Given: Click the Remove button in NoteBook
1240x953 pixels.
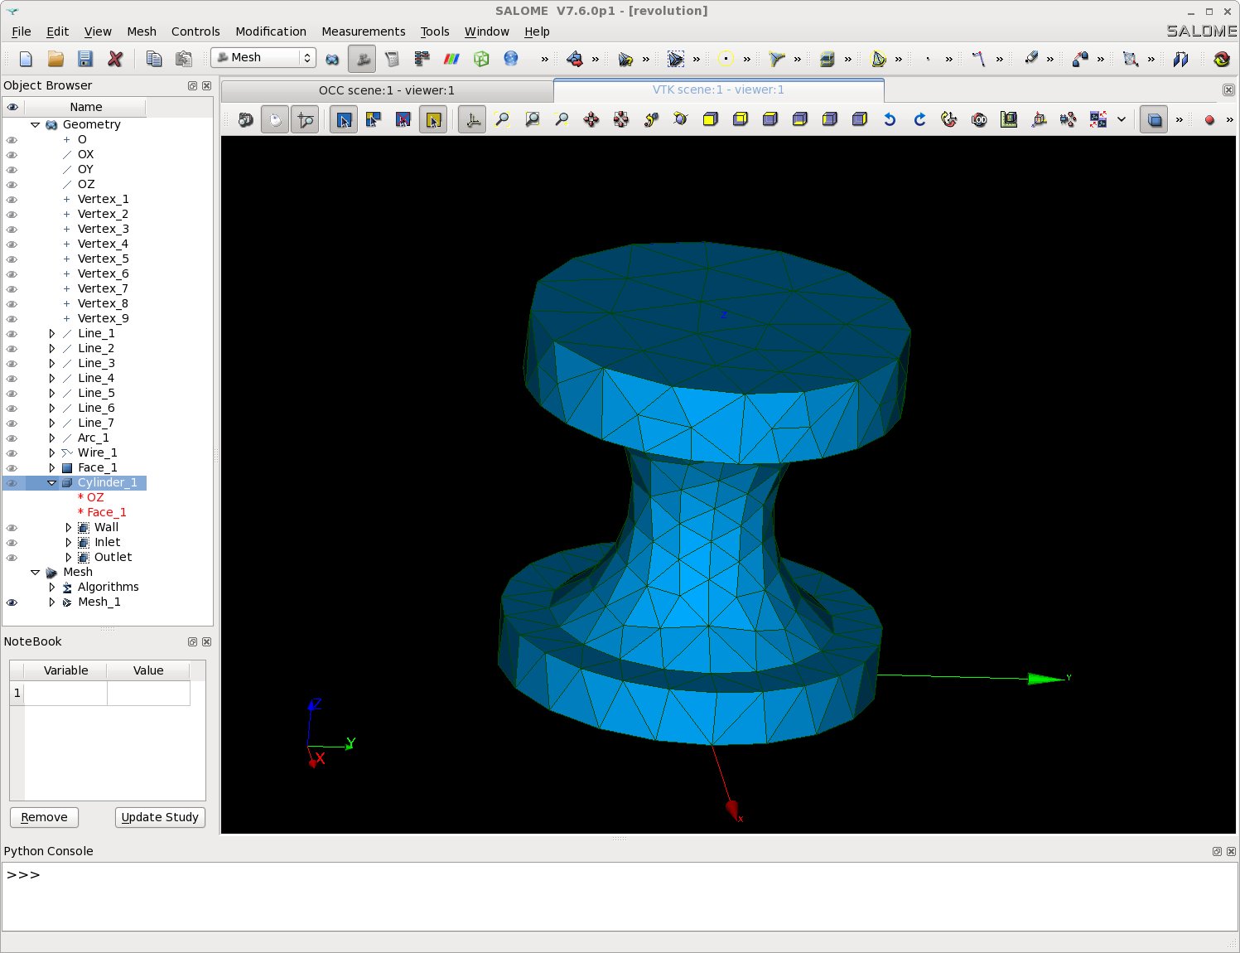Looking at the screenshot, I should click(x=44, y=817).
